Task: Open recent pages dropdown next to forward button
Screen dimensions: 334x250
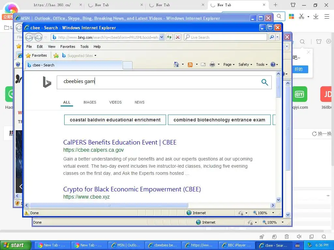Action: pyautogui.click(x=46, y=37)
